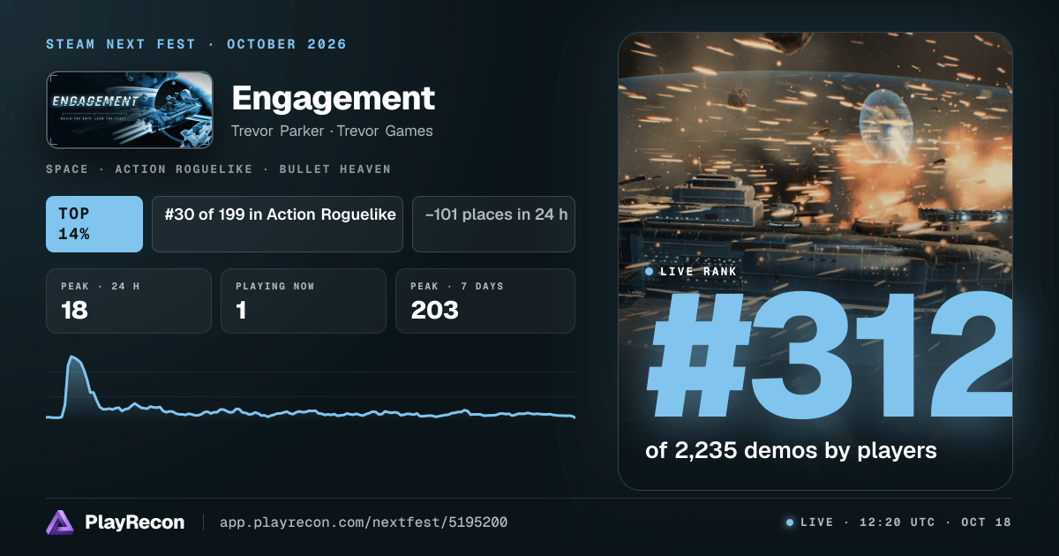This screenshot has width=1059, height=556.
Task: Click the PlayRecon triangle logo icon
Action: 61,522
